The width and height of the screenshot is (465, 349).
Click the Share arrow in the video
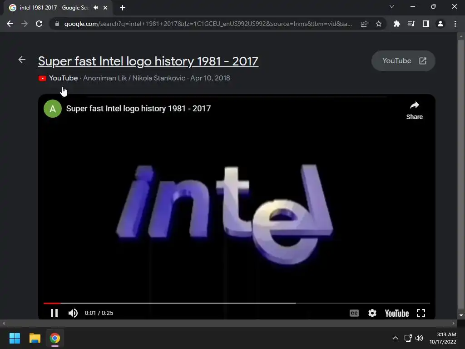click(x=414, y=111)
